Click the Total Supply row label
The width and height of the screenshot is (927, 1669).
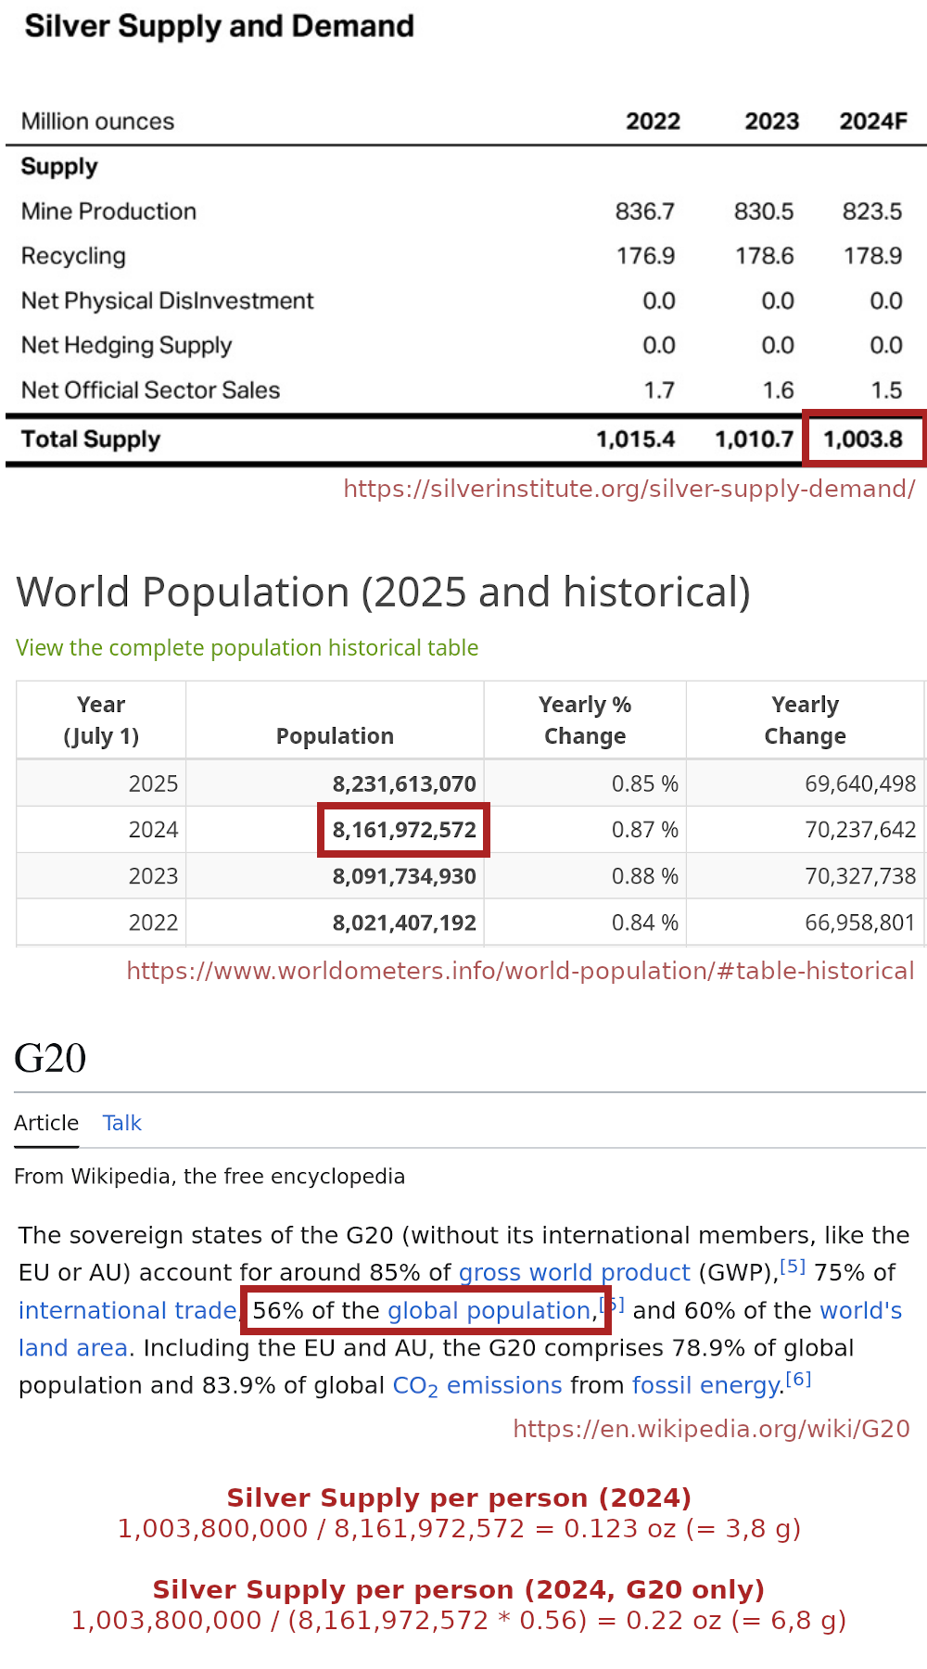tap(91, 439)
